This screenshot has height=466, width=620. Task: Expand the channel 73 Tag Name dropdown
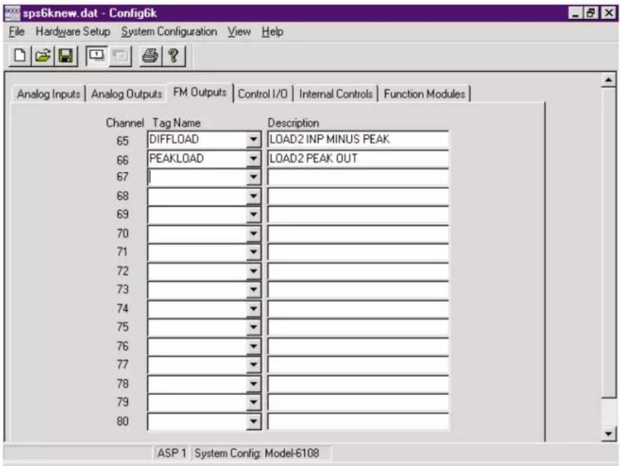[x=254, y=290]
